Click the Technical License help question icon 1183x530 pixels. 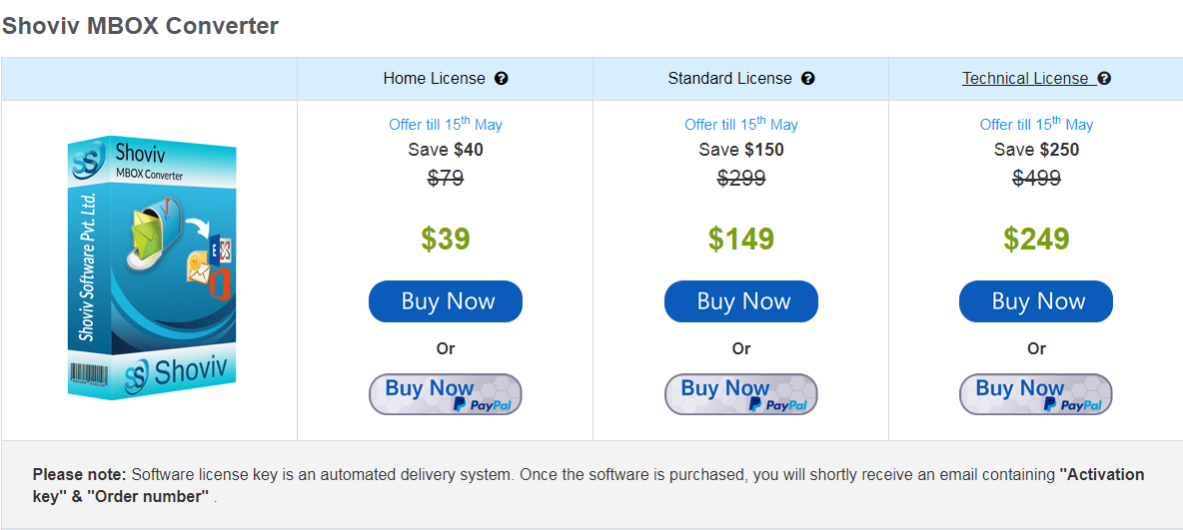point(1104,79)
